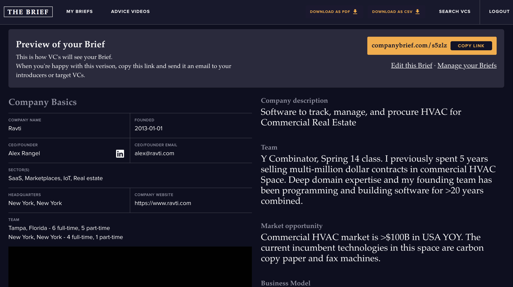Follow the Manage your Briefs link

tap(467, 65)
